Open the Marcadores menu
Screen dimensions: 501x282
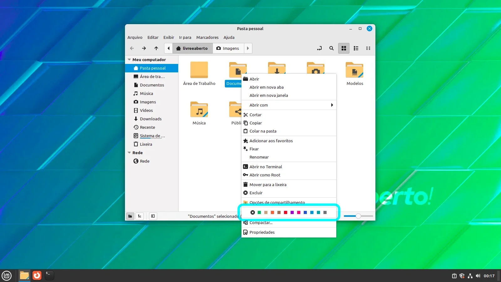(x=207, y=37)
